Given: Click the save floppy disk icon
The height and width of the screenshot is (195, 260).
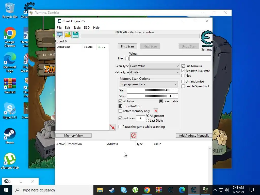Looking at the screenshot, I should click(x=76, y=35).
